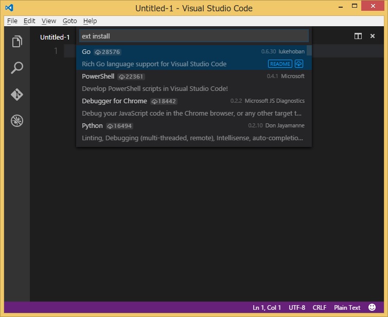Screen dimensions: 388x317
Task: Go to line via 'Ln 1, Col 1'
Action: click(x=267, y=308)
